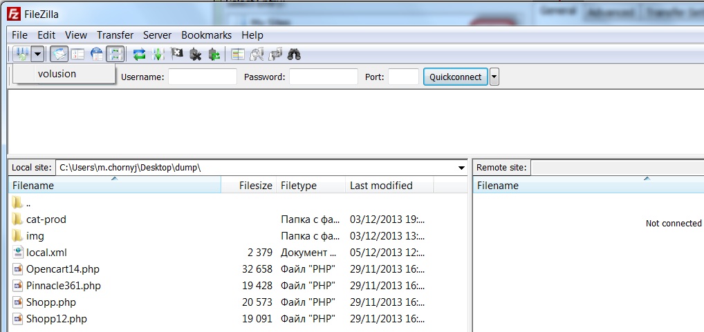Click the Port input field
704x332 pixels.
click(404, 77)
